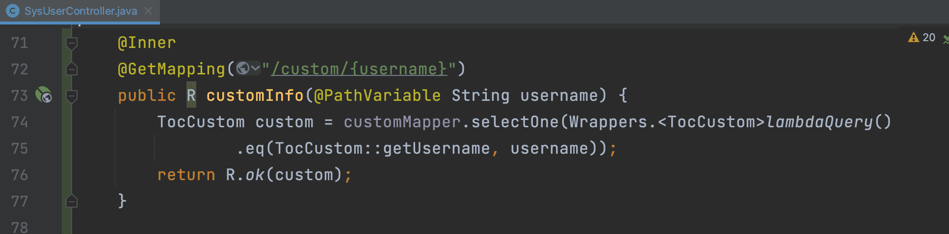Viewport: 949px width, 234px height.
Task: Click the customInfo method name
Action: (255, 95)
